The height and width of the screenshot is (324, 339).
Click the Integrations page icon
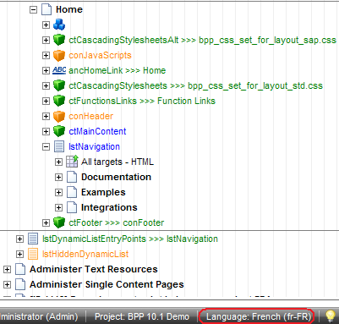pyautogui.click(x=72, y=207)
